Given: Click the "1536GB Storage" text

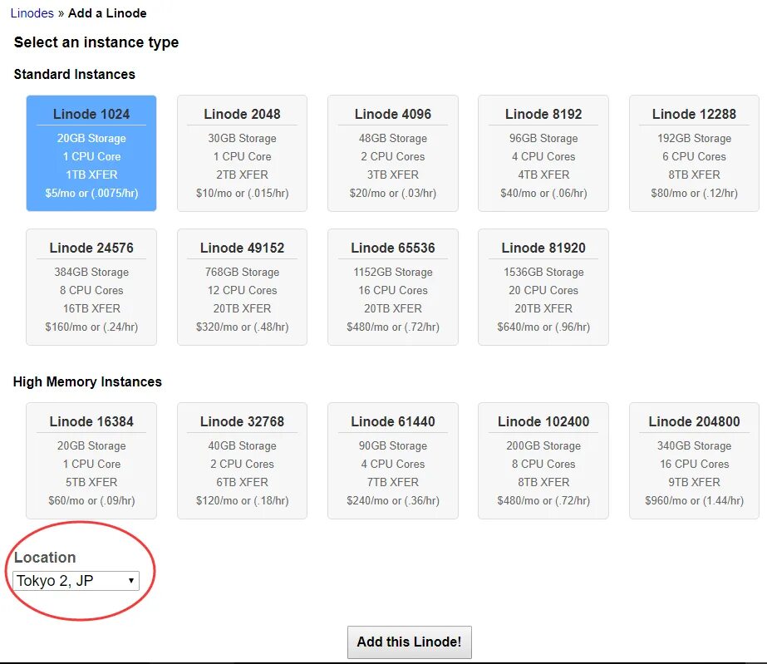Looking at the screenshot, I should coord(543,272).
